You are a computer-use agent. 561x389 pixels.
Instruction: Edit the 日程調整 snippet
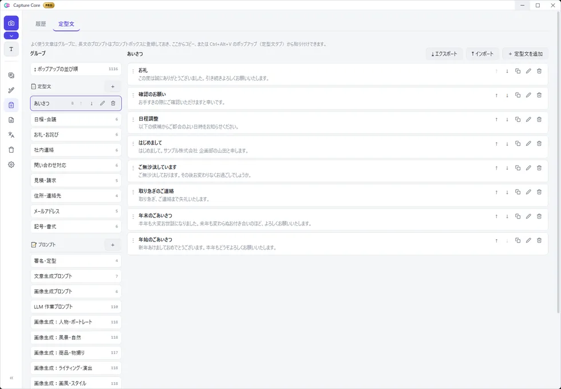[528, 120]
